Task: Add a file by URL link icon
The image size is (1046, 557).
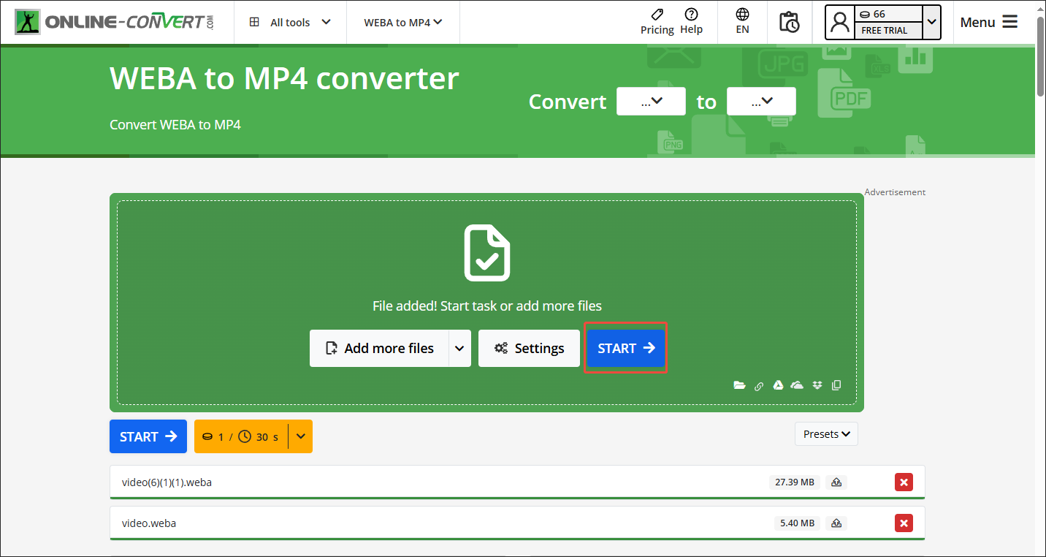Action: pos(759,386)
